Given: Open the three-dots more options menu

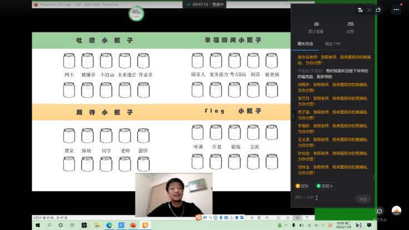Looking at the screenshot, I should pos(396,9).
